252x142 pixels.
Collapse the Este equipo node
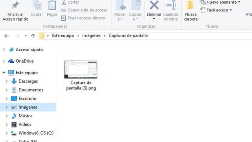[4, 73]
